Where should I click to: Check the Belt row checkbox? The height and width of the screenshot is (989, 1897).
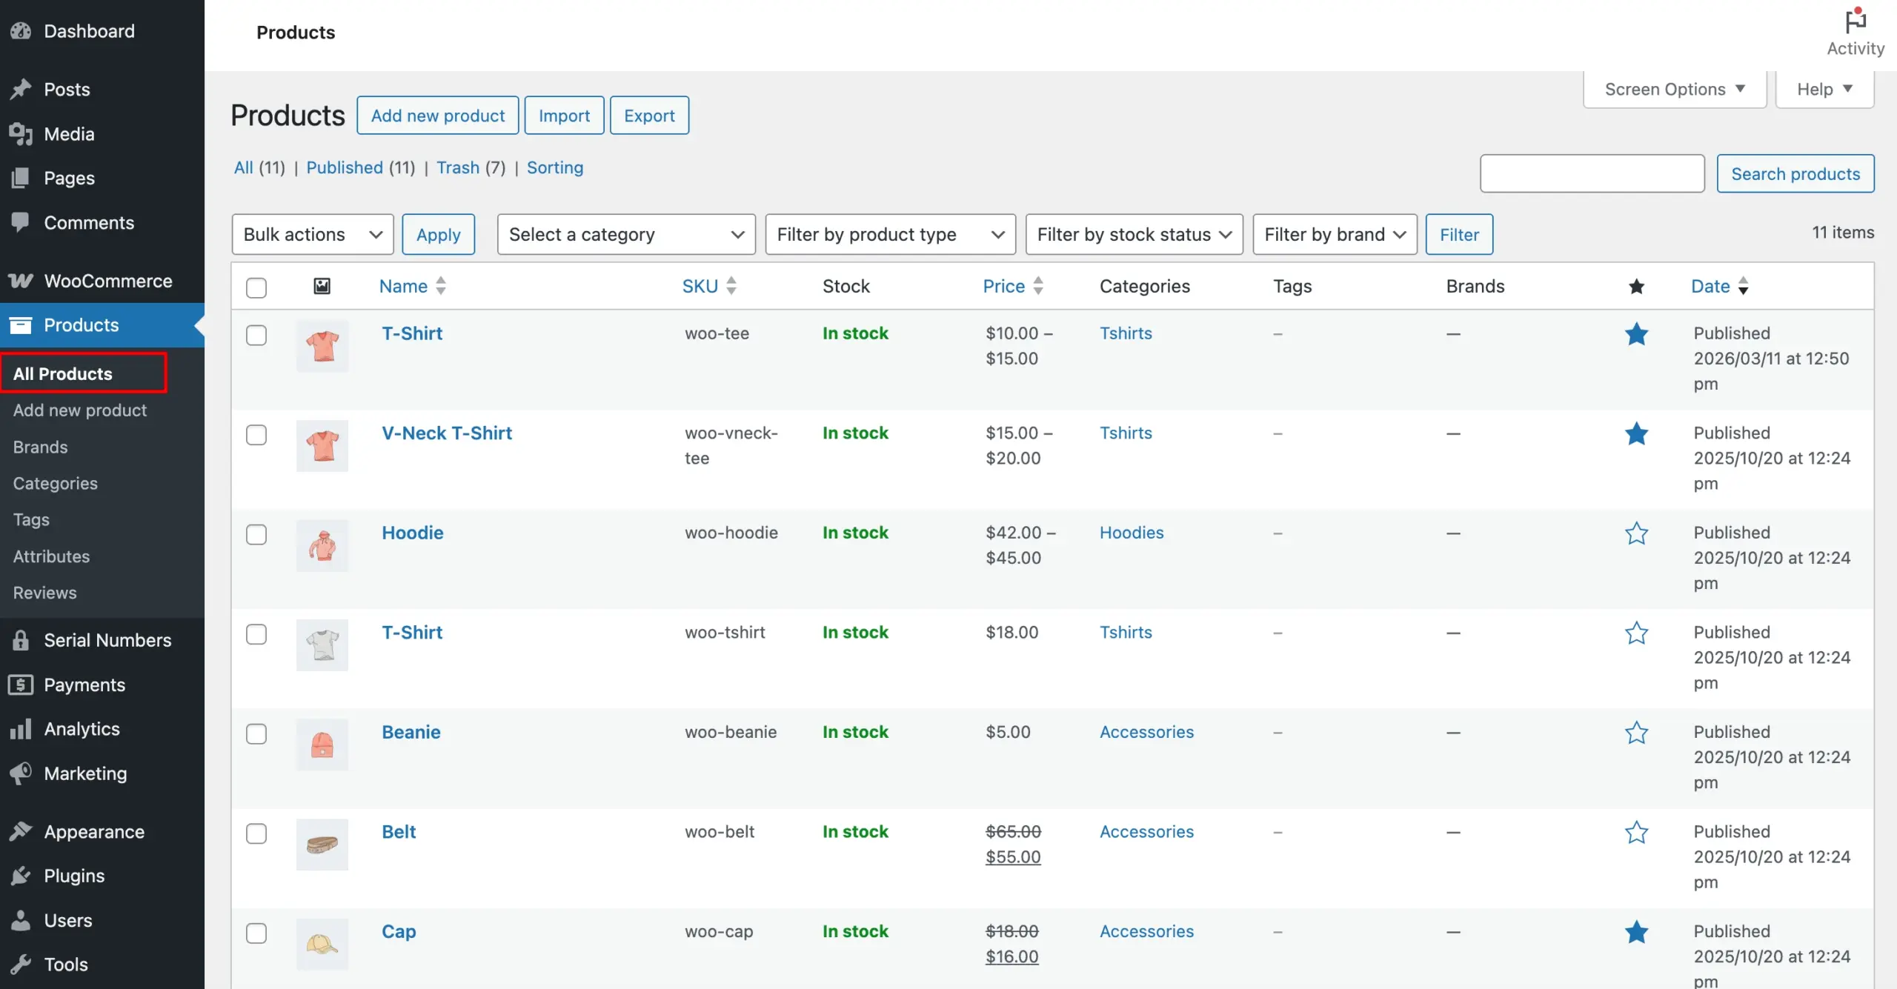point(256,833)
